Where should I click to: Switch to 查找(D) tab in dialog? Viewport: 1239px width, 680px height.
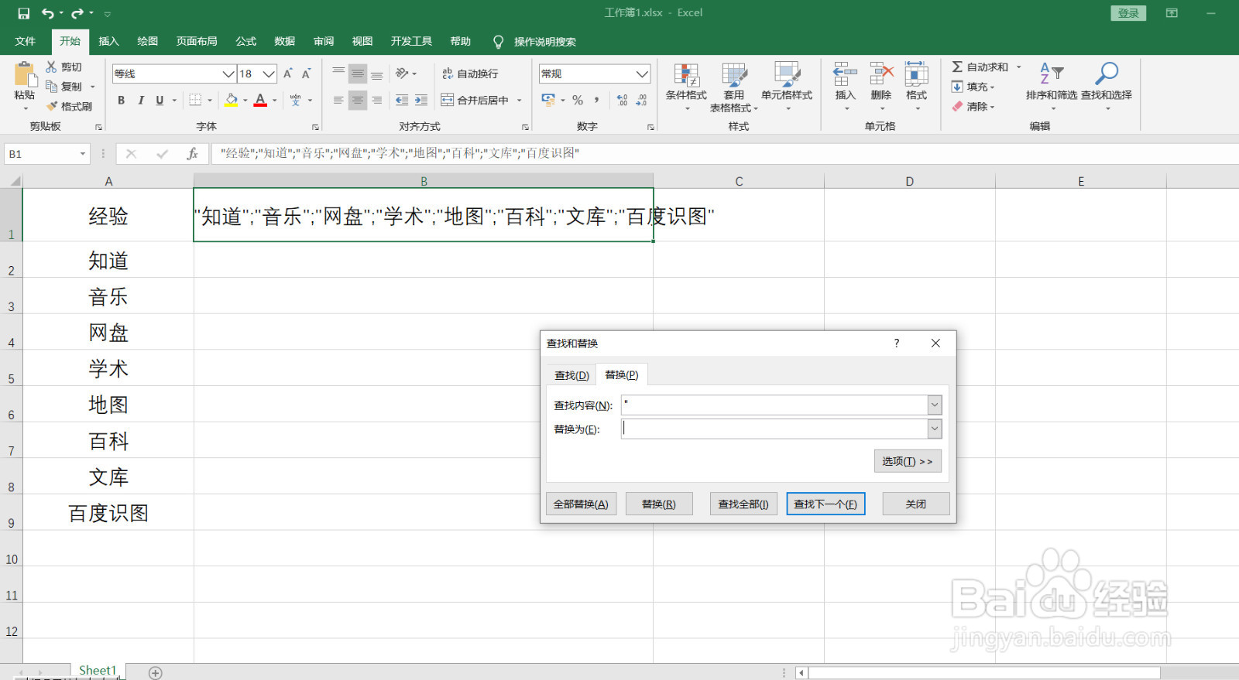coord(571,375)
